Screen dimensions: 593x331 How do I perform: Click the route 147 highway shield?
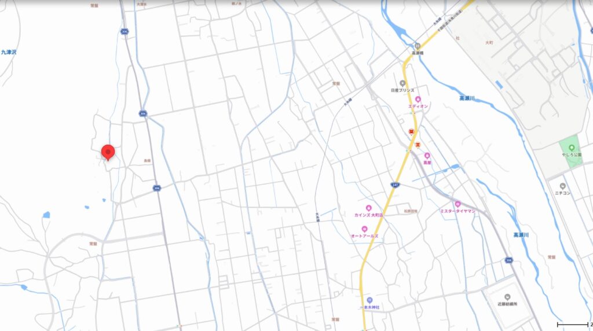coord(394,185)
